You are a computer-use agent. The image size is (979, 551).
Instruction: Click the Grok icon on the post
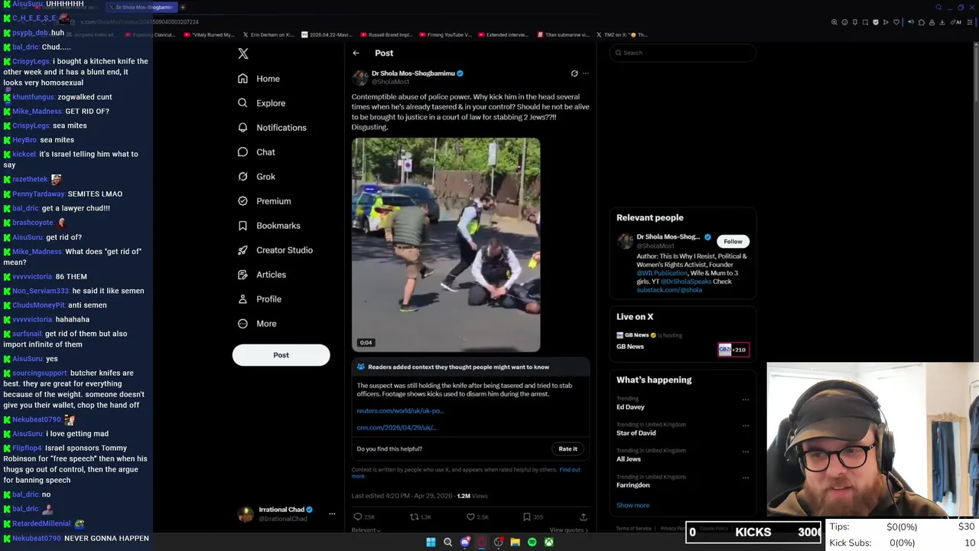point(574,73)
